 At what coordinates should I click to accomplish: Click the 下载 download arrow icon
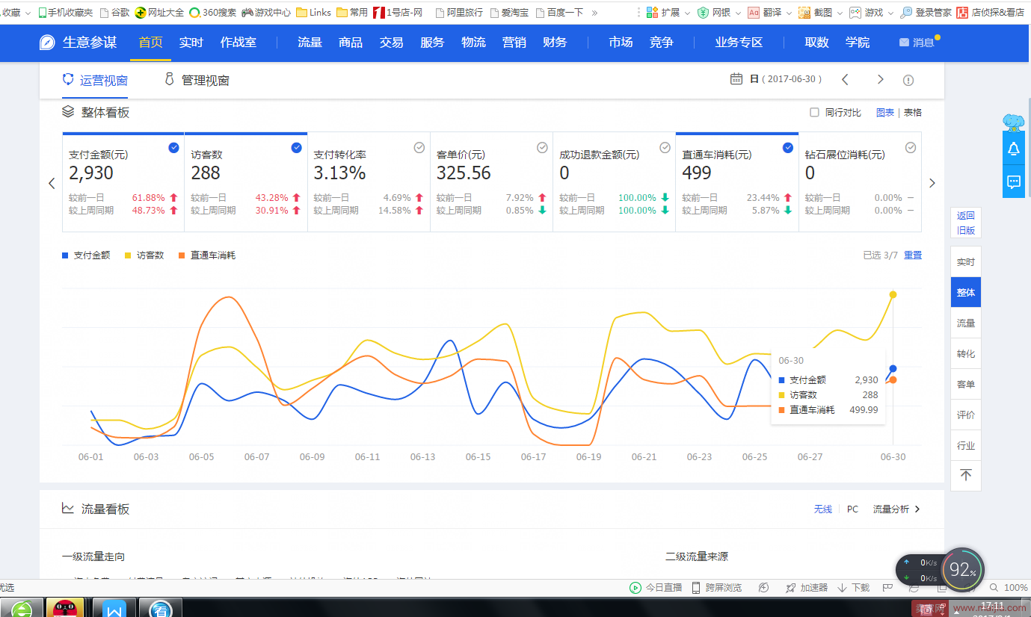842,588
